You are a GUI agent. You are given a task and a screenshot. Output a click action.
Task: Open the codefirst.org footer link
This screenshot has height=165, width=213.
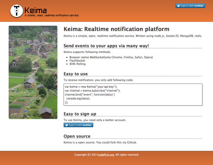106,155
